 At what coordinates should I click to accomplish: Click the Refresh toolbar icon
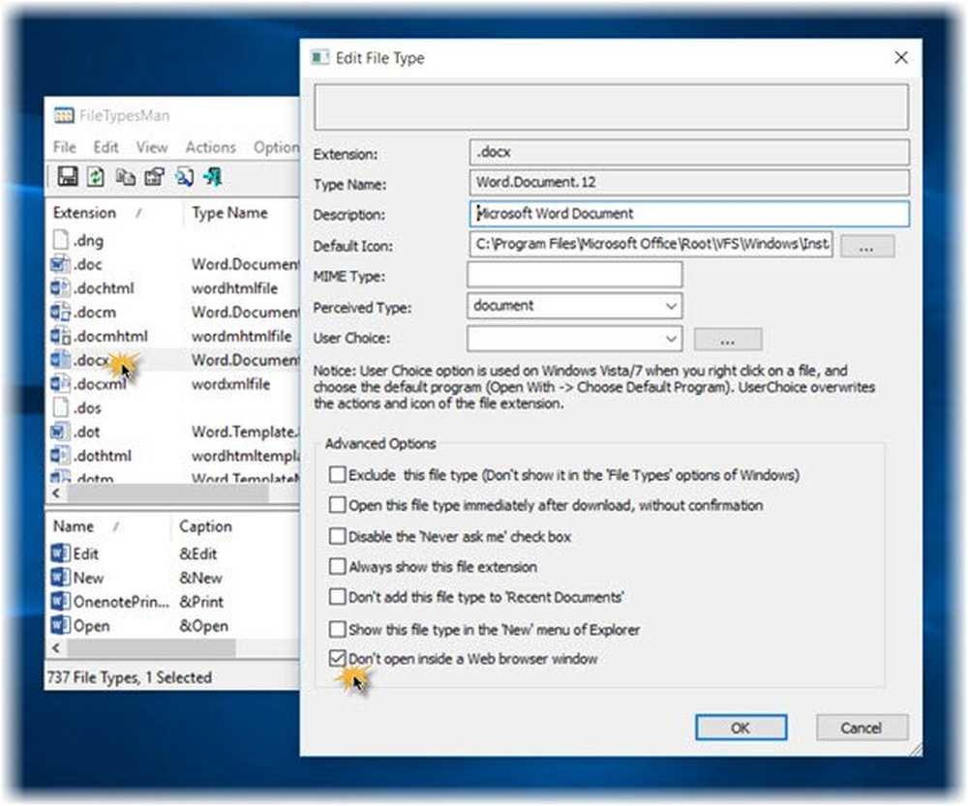tap(96, 177)
